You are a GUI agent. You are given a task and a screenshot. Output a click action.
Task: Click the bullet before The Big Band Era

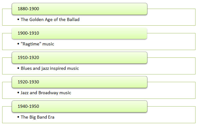click(x=18, y=117)
